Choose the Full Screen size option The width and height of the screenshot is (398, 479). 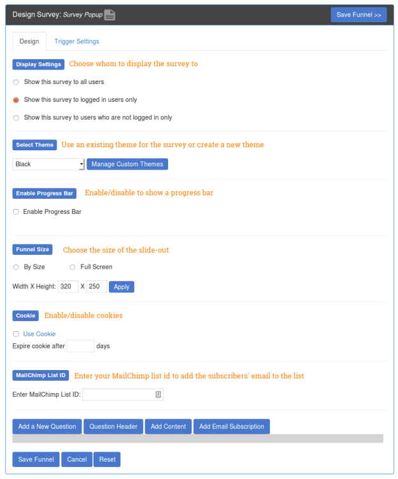(x=73, y=267)
